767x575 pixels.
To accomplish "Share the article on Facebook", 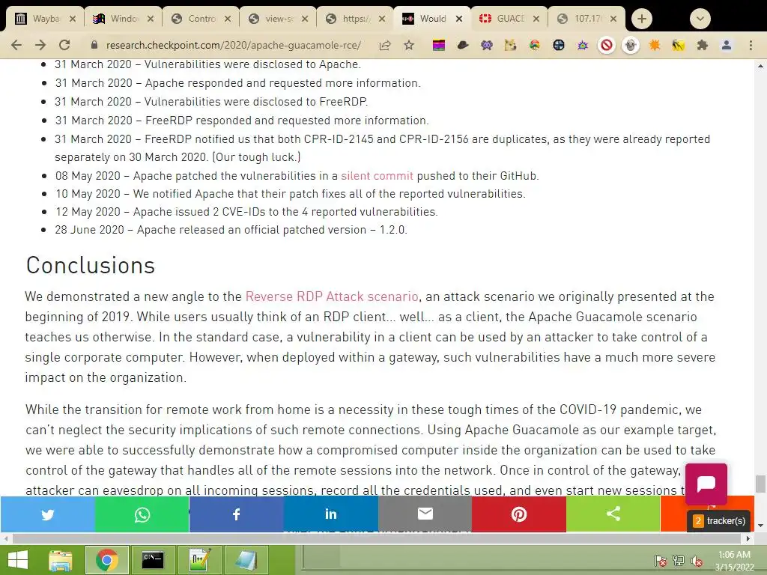I will click(236, 514).
